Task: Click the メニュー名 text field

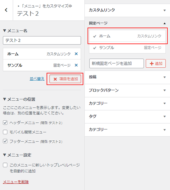Action: 42,40
